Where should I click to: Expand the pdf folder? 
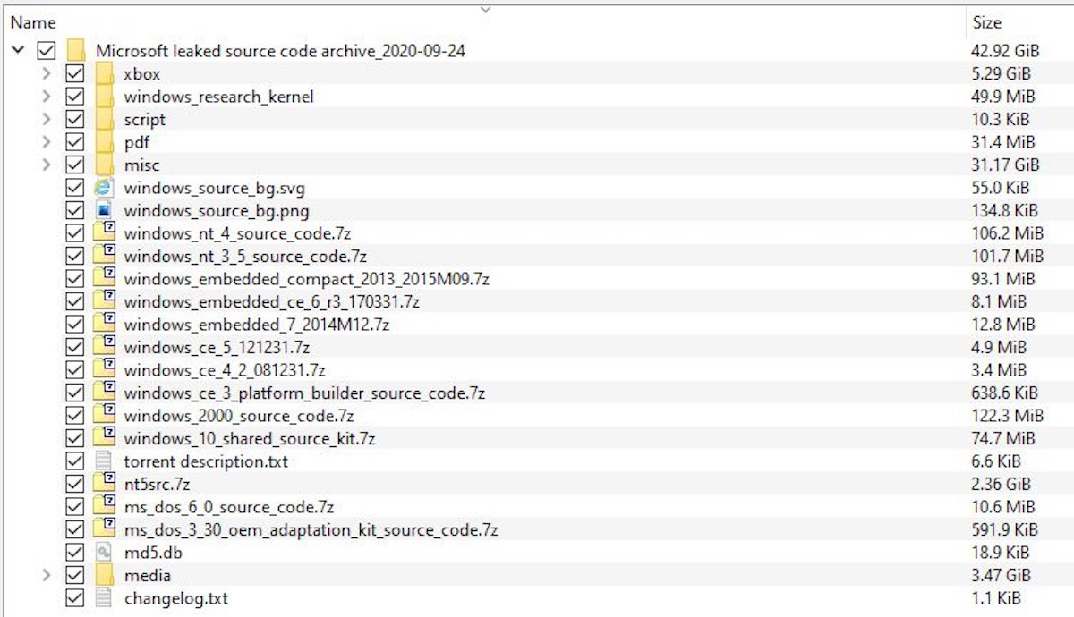(47, 141)
